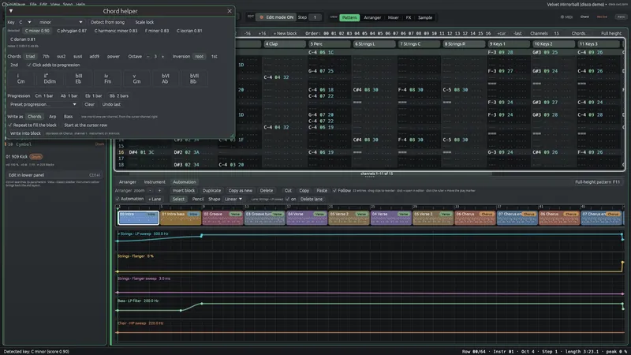Viewport: 631px width, 355px height.
Task: Open the key root note dropdown
Action: (x=25, y=22)
